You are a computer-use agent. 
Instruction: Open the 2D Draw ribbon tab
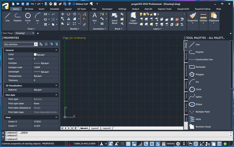pos(29,8)
